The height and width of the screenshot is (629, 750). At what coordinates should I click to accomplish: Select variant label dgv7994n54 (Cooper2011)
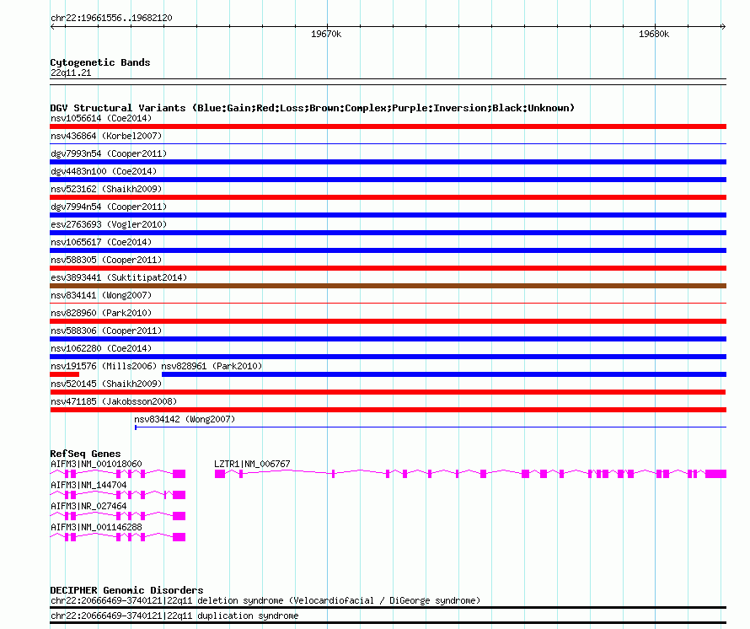tap(109, 207)
